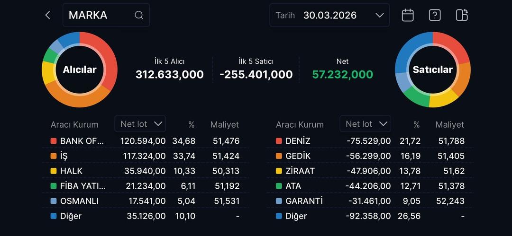Screen dimensions: 512x236
Task: Select the buyers Diğer row
Action: click(x=145, y=216)
